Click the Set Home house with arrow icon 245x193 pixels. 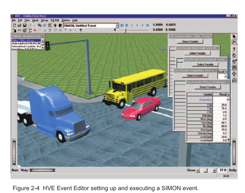234,61
